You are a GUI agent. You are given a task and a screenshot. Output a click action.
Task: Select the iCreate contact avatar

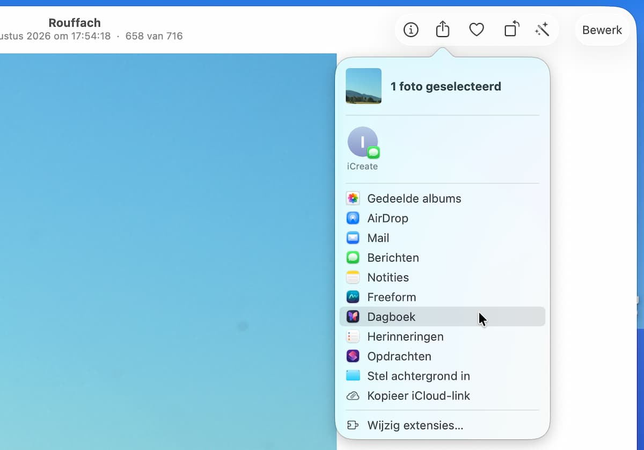[363, 142]
